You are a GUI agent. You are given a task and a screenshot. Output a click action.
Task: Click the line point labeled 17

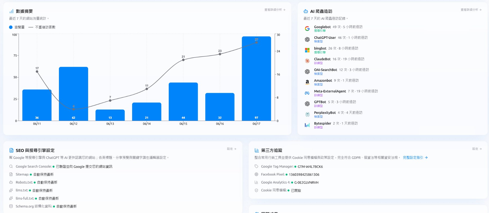pyautogui.click(x=37, y=72)
